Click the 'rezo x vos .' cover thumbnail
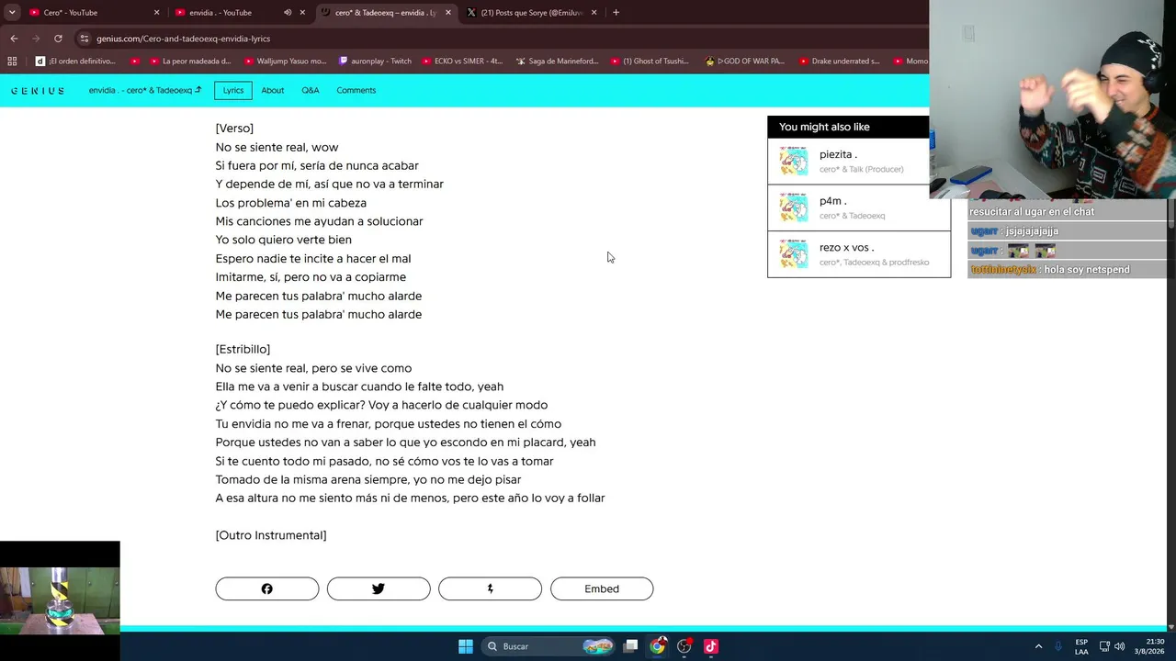This screenshot has width=1176, height=661. click(x=794, y=254)
